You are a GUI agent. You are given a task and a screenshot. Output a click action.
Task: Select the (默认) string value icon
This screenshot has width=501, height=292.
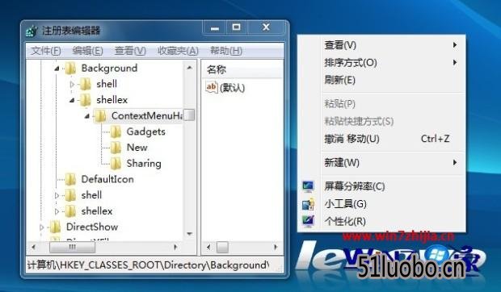click(x=212, y=87)
